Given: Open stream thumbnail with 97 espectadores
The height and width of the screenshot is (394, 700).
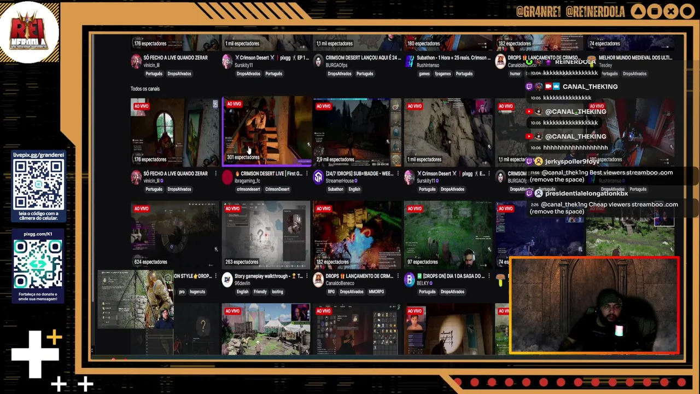Looking at the screenshot, I should point(448,234).
